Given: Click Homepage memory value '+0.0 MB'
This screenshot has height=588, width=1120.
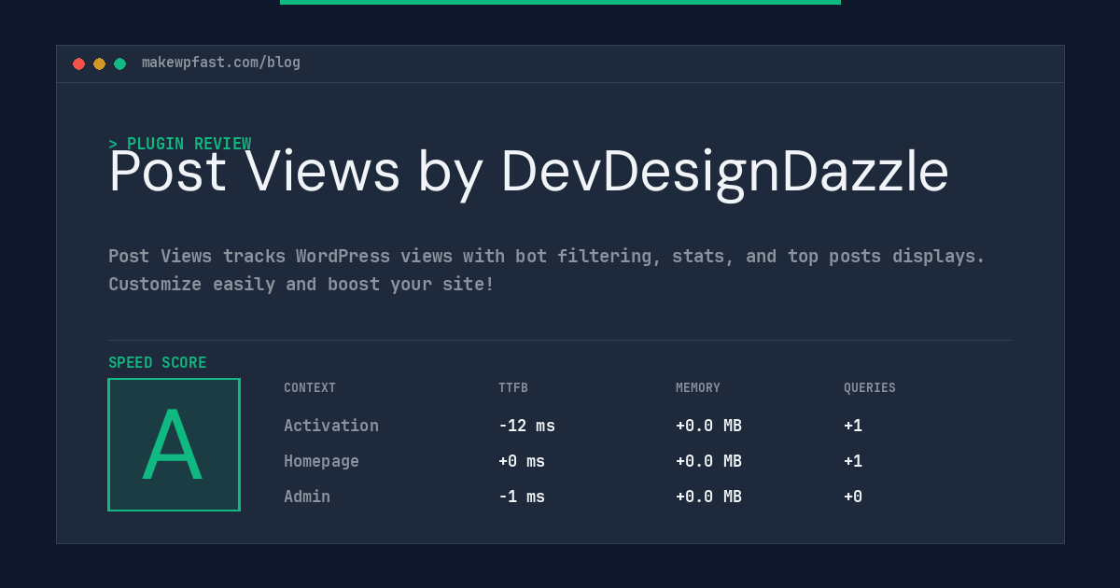Looking at the screenshot, I should click(x=708, y=461).
